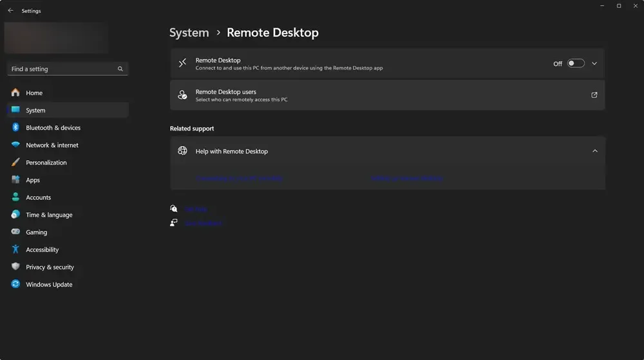Open Home via its house icon
The height and width of the screenshot is (360, 644).
coord(15,93)
